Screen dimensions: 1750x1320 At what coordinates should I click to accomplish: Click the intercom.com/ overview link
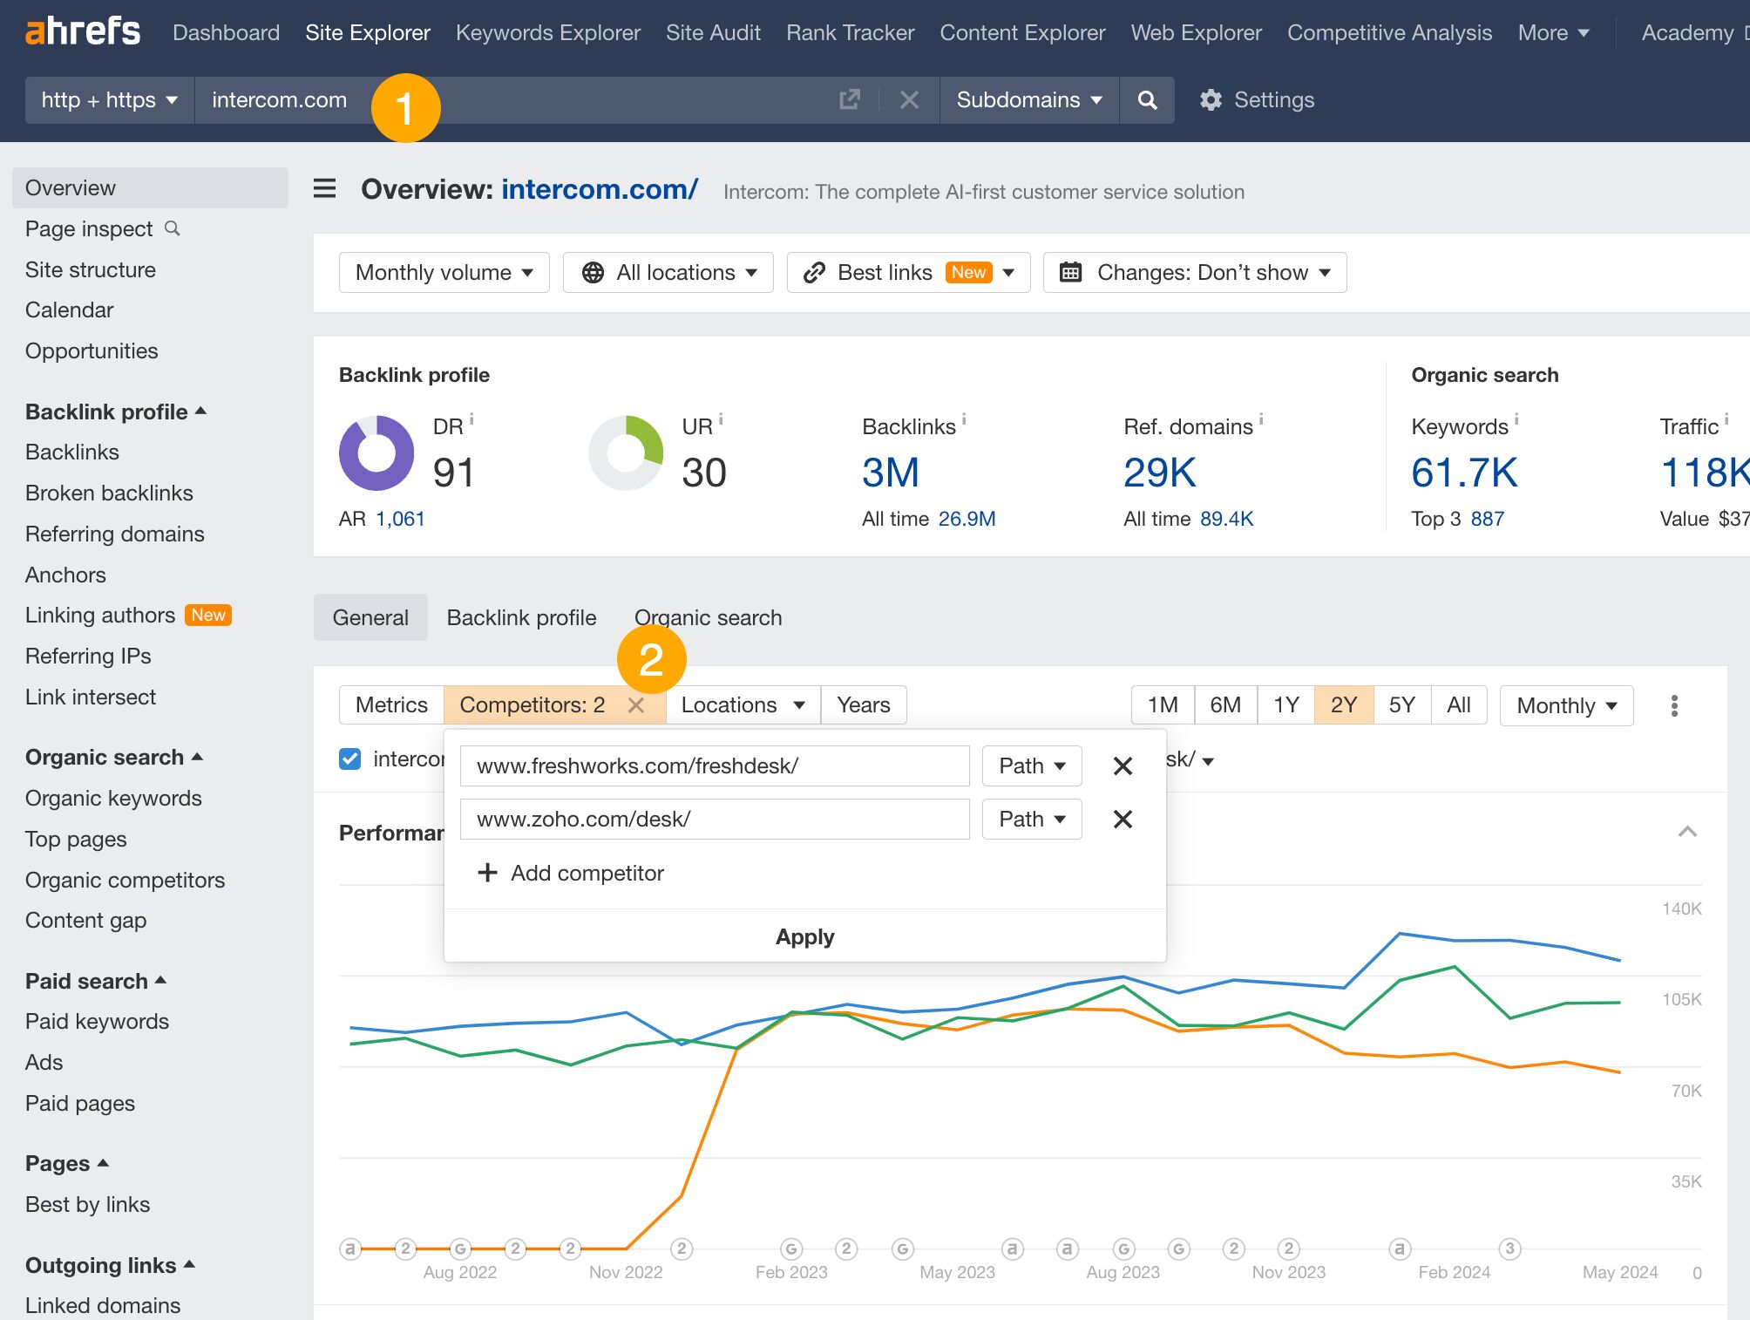(x=600, y=188)
